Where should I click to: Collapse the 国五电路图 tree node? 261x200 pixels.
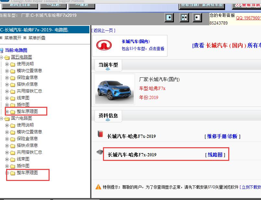(x=1, y=57)
